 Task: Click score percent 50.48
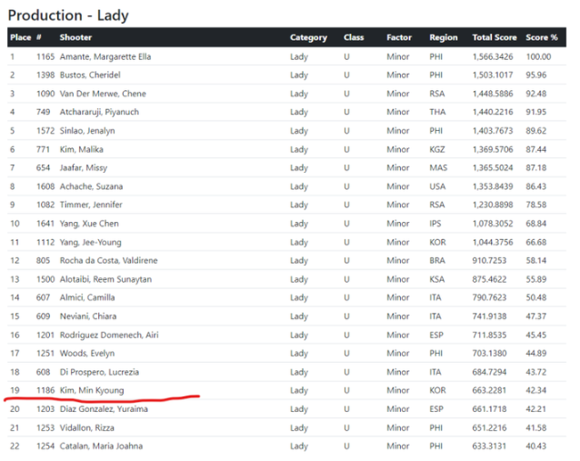[536, 297]
